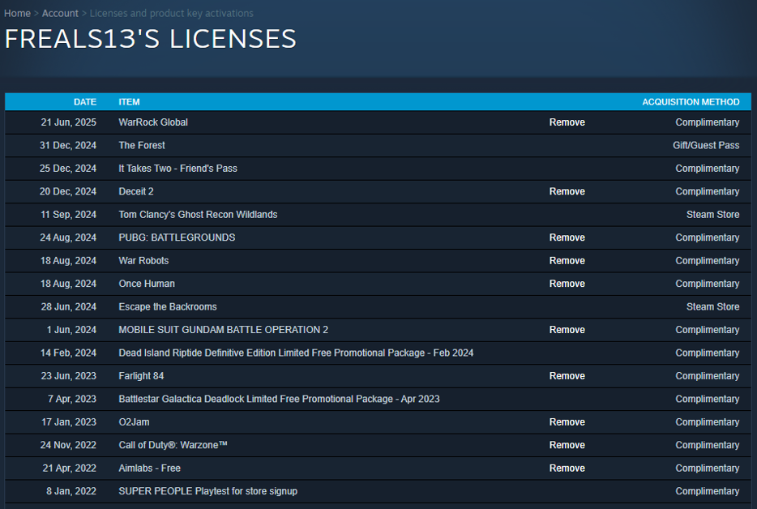Remove the War Robots license
The image size is (757, 509).
567,261
